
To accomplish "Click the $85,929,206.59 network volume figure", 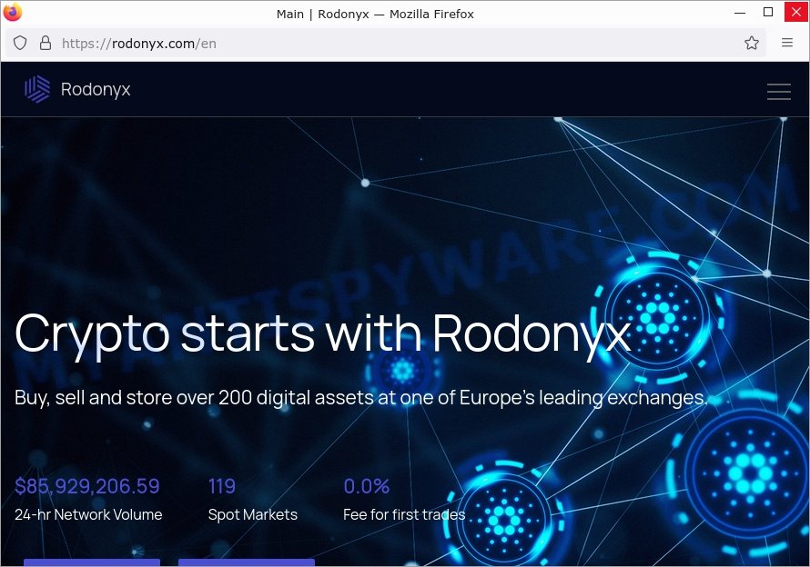I will [x=87, y=486].
